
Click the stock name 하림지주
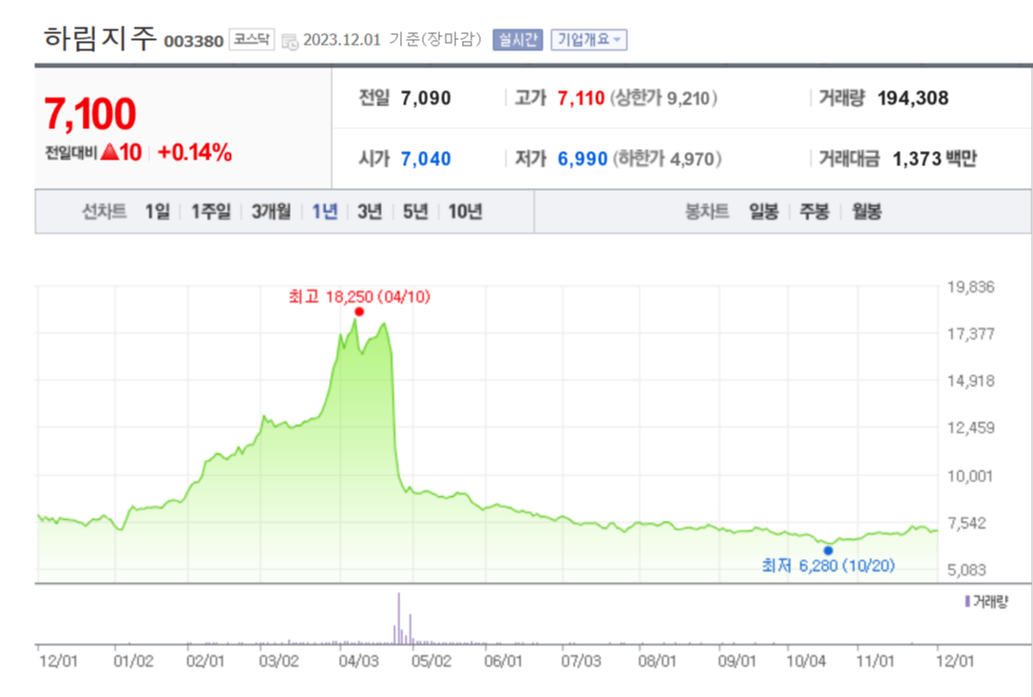point(100,38)
